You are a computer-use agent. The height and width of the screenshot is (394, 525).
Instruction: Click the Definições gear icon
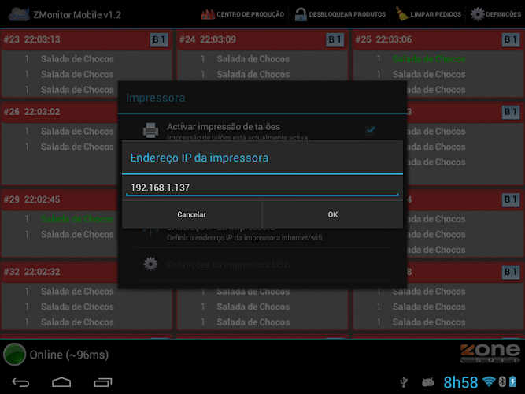478,14
